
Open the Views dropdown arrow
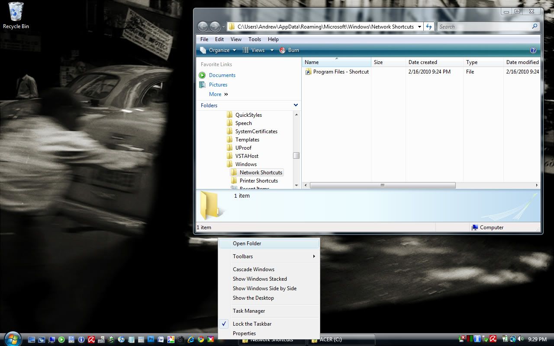(x=272, y=50)
